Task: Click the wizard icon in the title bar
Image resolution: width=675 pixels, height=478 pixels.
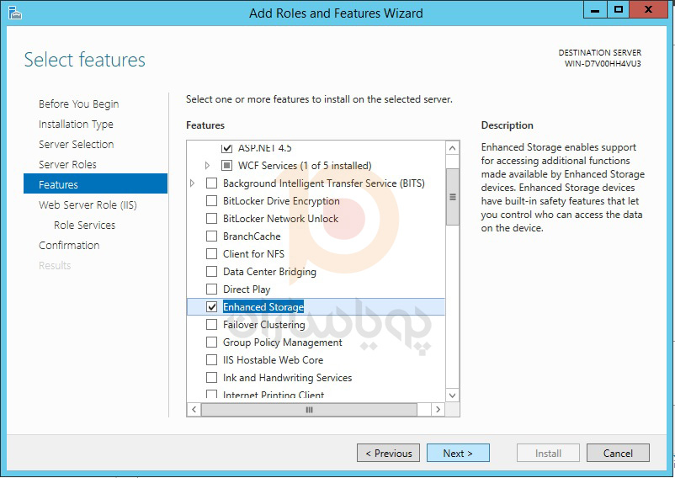Action: point(15,13)
